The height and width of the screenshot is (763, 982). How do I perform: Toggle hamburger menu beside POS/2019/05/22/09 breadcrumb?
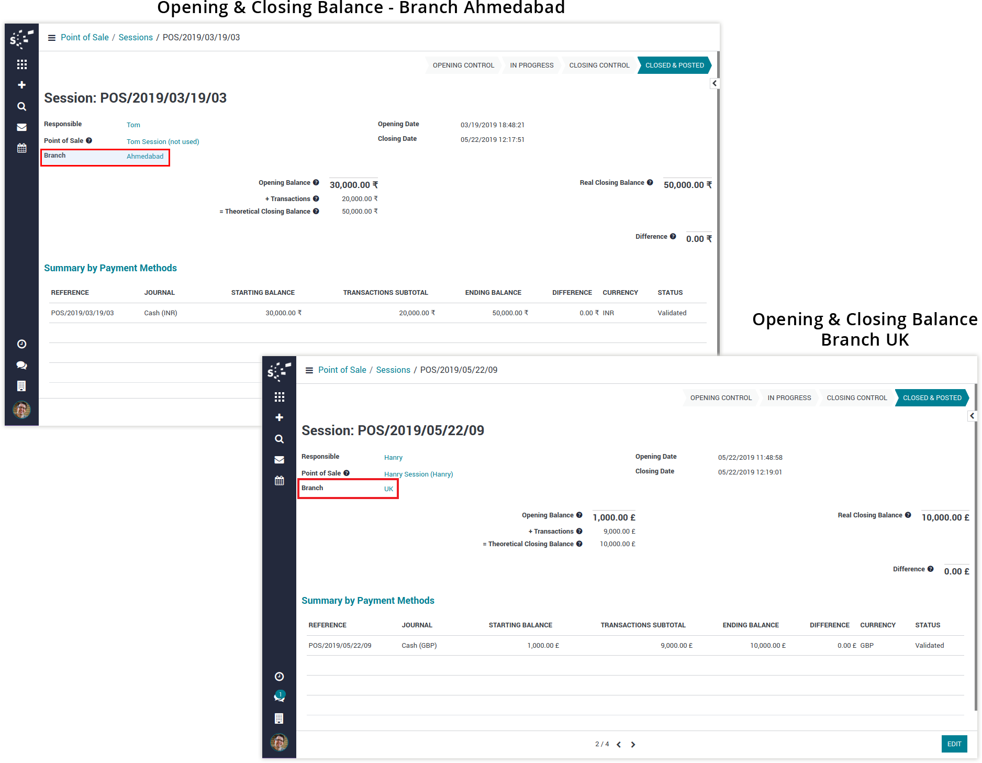point(309,370)
